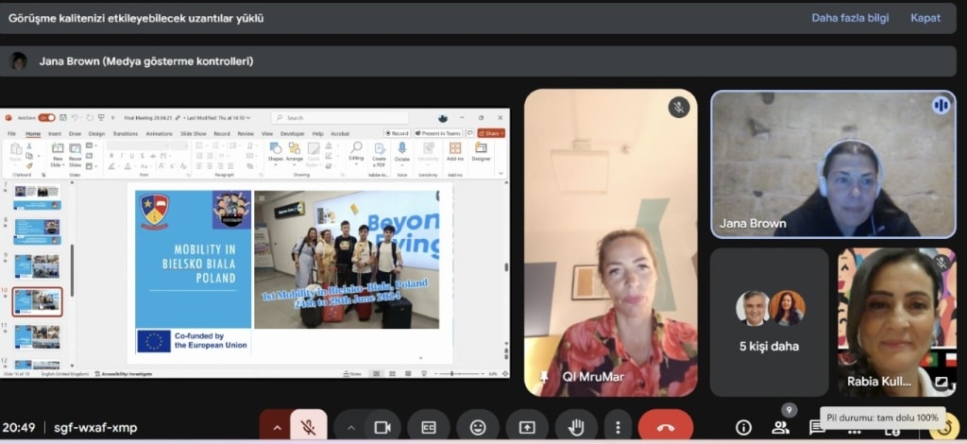
Task: Open the '5 kişi daha' participants tile
Action: (x=769, y=321)
